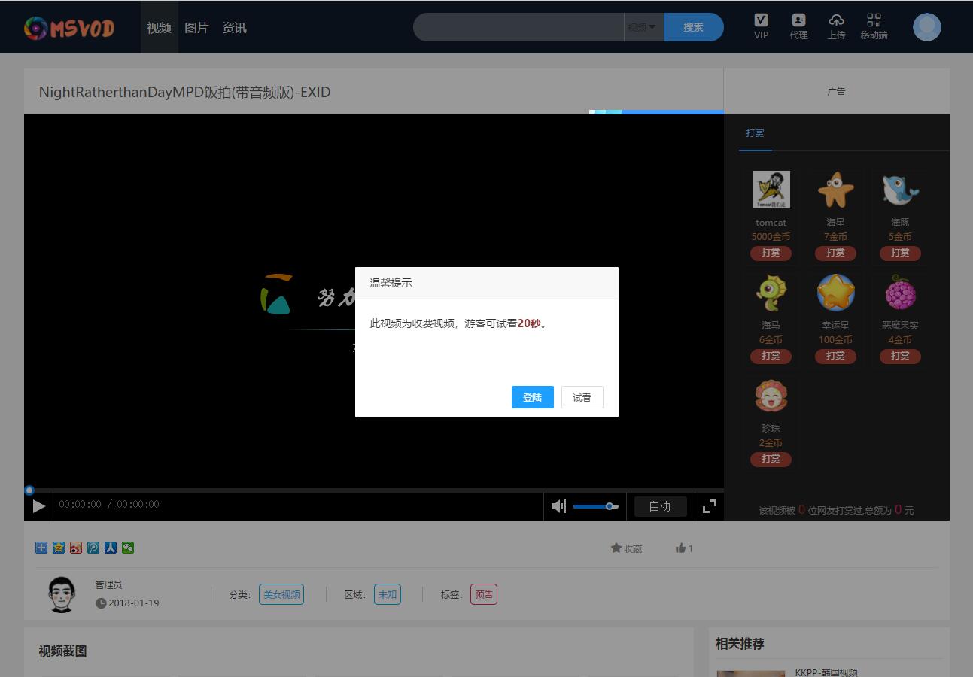Click the 海豚 dolphin gift icon

(x=900, y=190)
